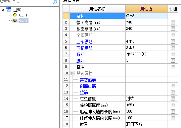Viewport: 181px width, 128px height.
Task: Tick the 截面高度 additional checkbox
Action: 173,28
